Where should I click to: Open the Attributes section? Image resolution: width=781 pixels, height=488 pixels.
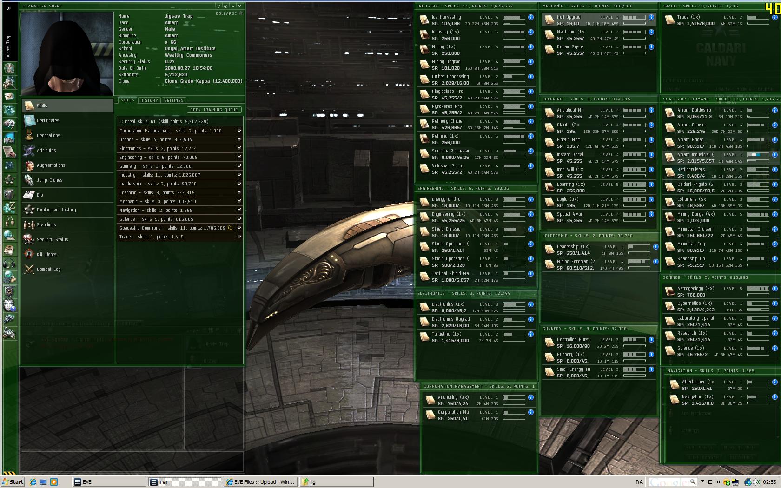click(68, 150)
